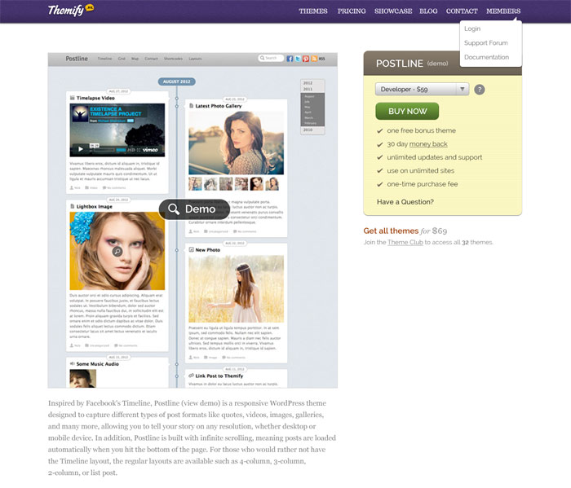
Task: Play the Timelapse Video in preview
Action: pyautogui.click(x=80, y=149)
